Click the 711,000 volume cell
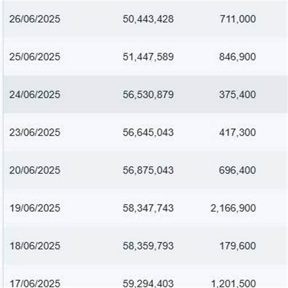The width and height of the screenshot is (288, 288). click(238, 19)
